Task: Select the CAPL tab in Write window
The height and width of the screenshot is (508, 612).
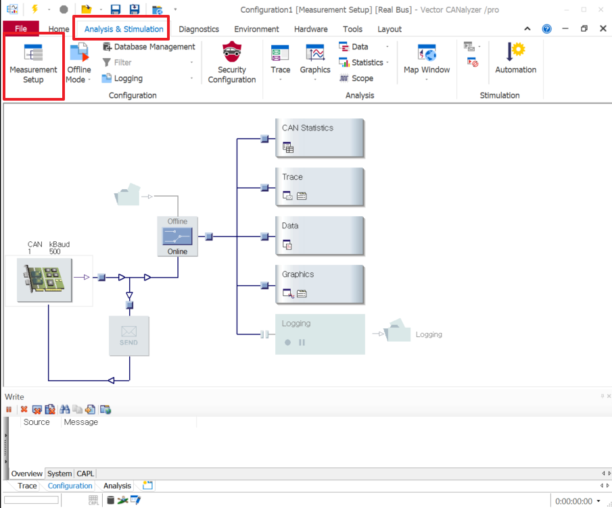Action: [85, 474]
